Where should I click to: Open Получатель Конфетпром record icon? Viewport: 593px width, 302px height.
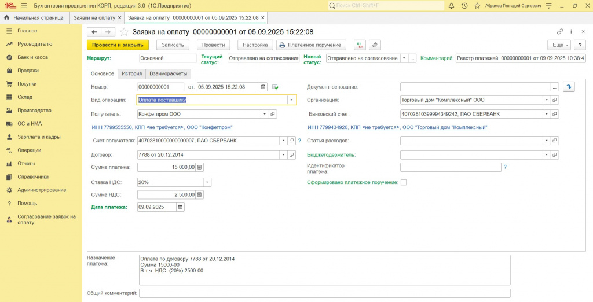273,114
